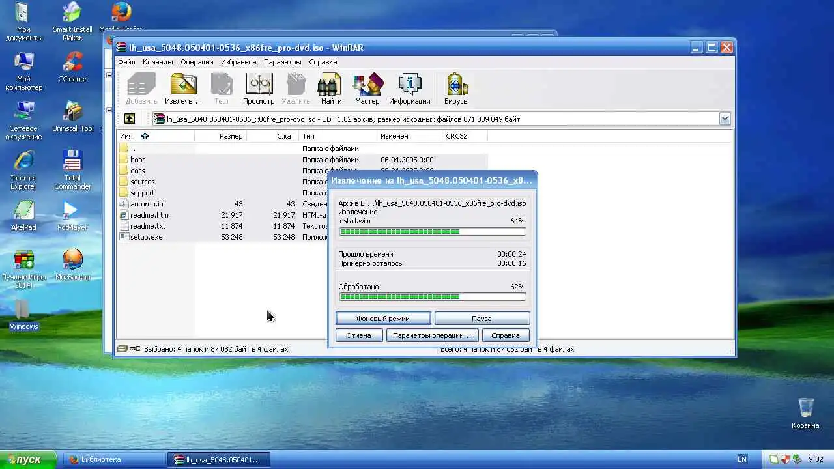
Task: Click the Извлечь (Extract) toolbar icon
Action: [x=183, y=89]
